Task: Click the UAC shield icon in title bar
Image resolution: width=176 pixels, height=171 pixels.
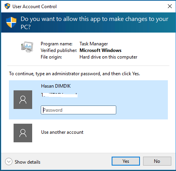Action: 7,6
